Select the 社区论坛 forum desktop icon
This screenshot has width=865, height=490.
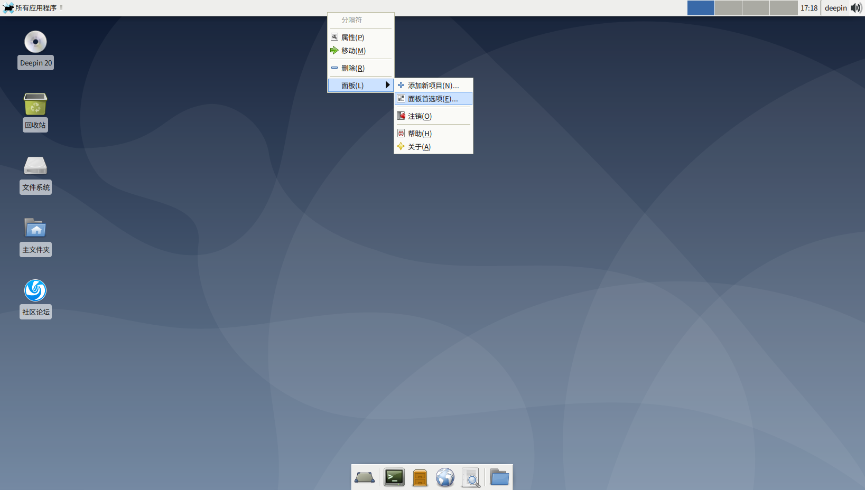(35, 299)
